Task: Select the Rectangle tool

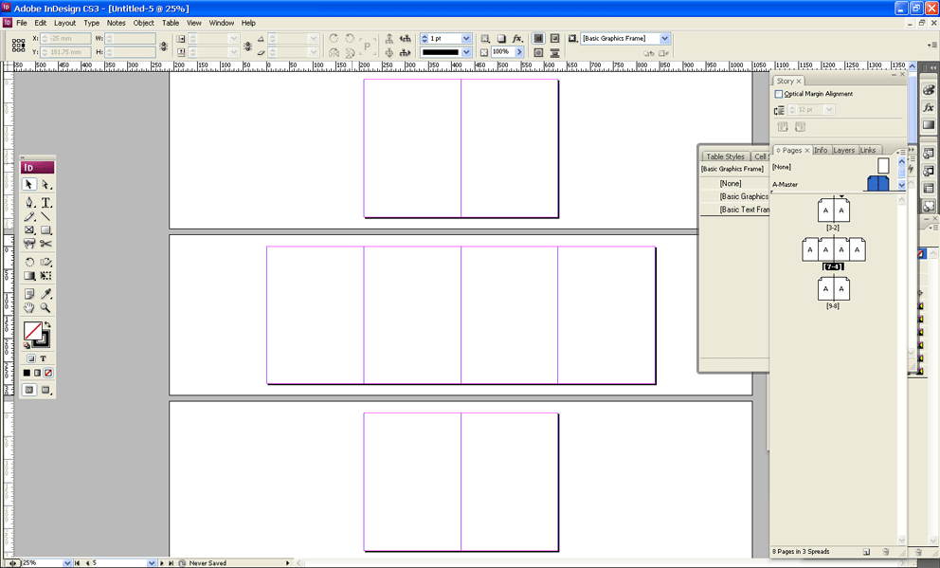Action: pos(45,229)
